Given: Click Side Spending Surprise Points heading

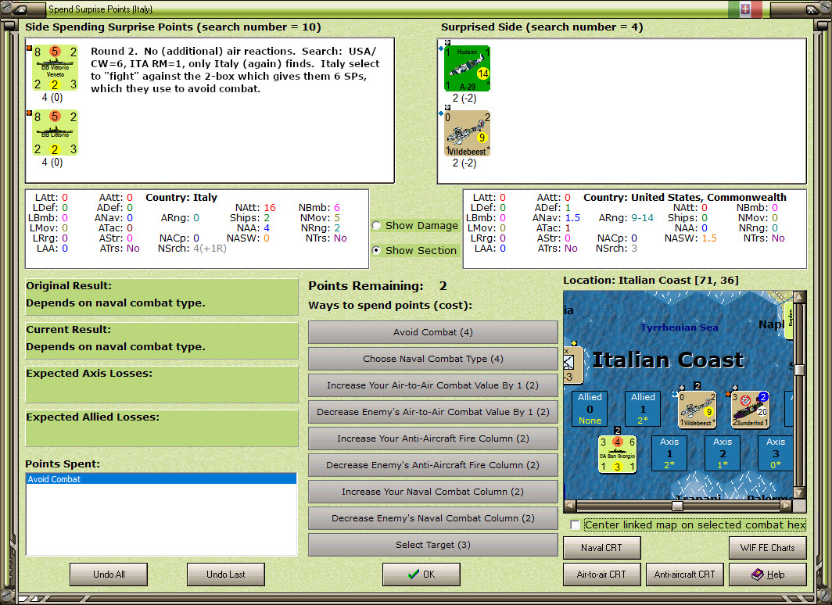Looking at the screenshot, I should [173, 27].
